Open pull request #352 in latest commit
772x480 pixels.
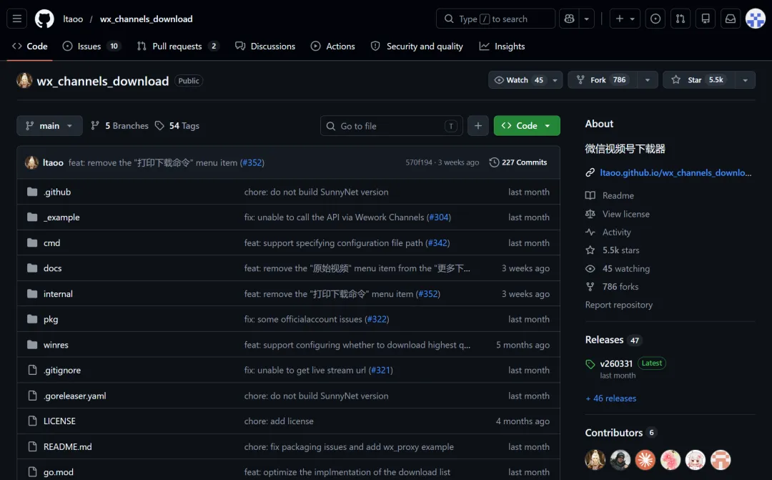pos(252,162)
